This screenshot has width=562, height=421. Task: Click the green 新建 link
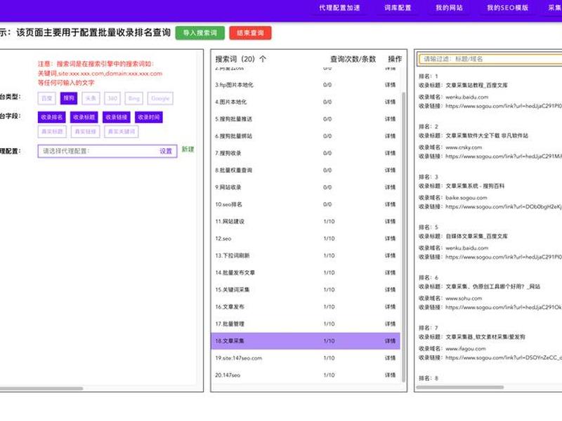pyautogui.click(x=188, y=149)
